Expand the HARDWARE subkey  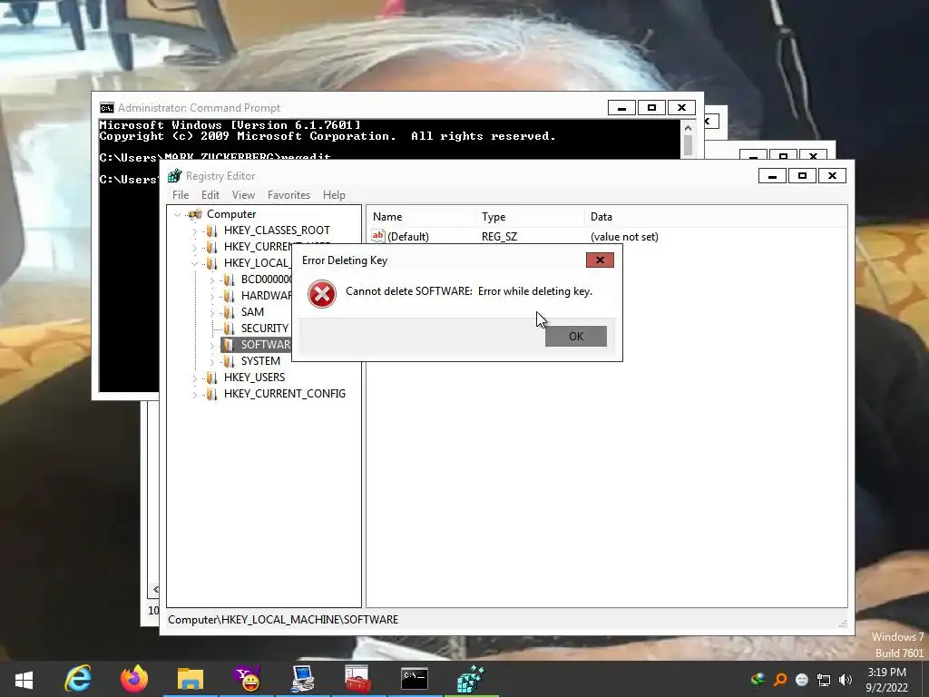tap(211, 296)
